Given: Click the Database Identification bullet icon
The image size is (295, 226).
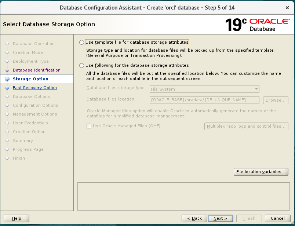Looking at the screenshot, I should coord(7,70).
